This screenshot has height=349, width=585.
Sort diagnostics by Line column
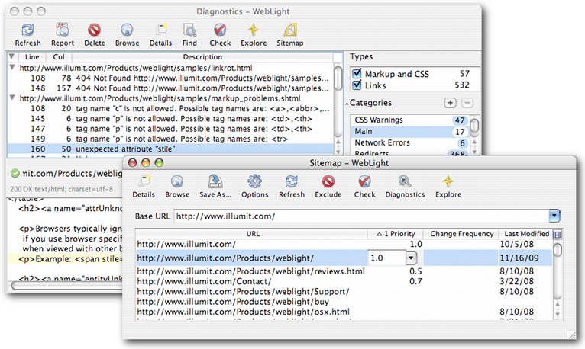[x=32, y=56]
